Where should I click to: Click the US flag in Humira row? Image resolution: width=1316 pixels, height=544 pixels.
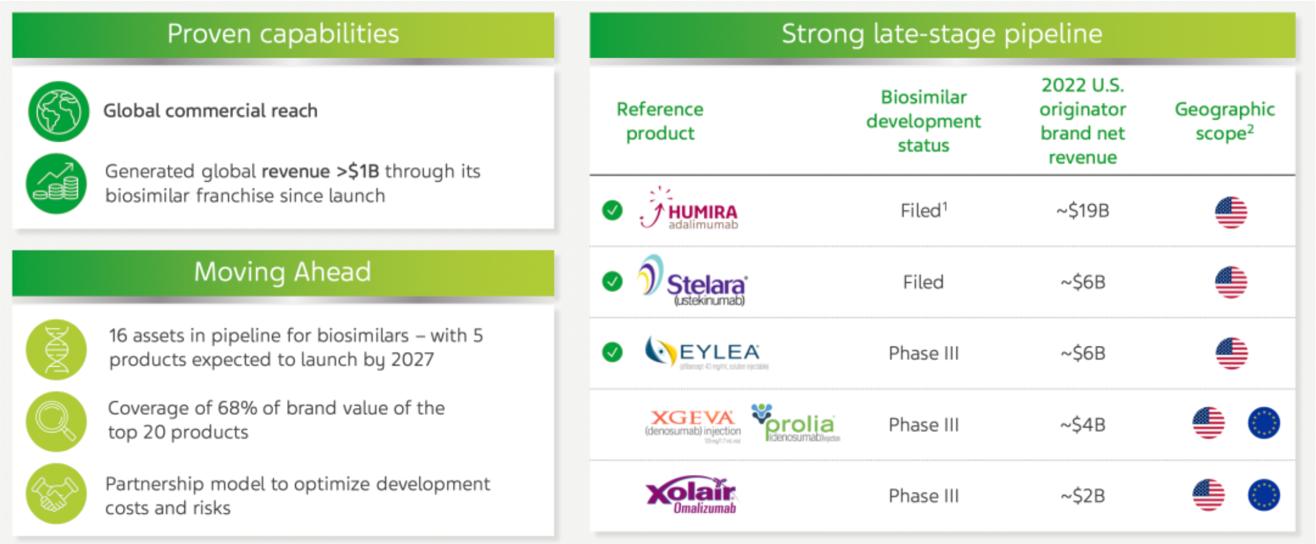coord(1231,212)
